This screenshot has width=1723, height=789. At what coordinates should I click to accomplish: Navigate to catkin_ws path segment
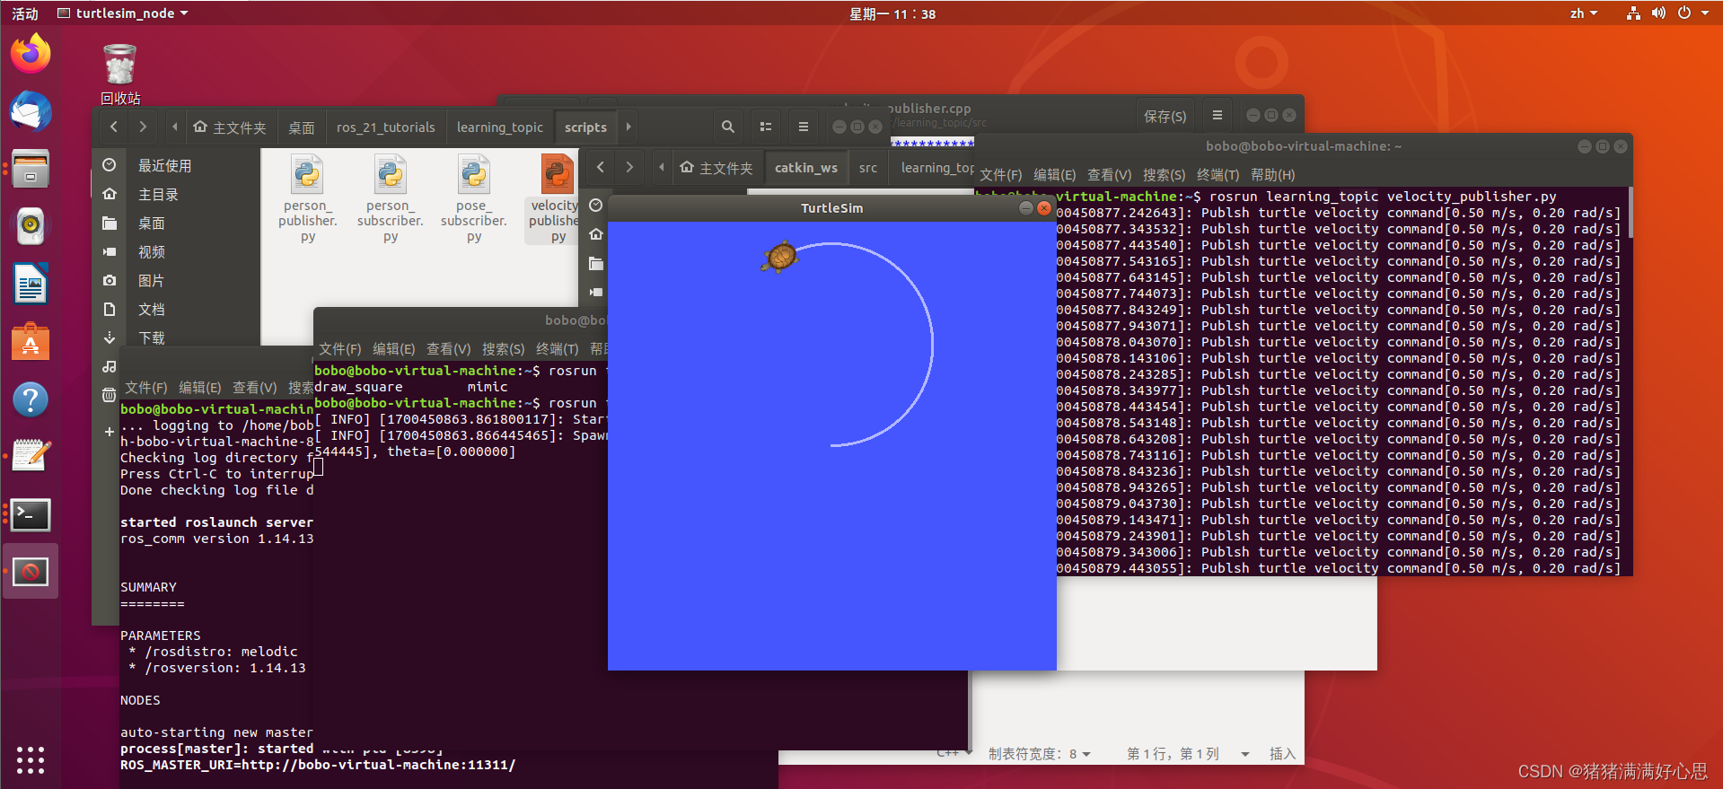tap(805, 168)
